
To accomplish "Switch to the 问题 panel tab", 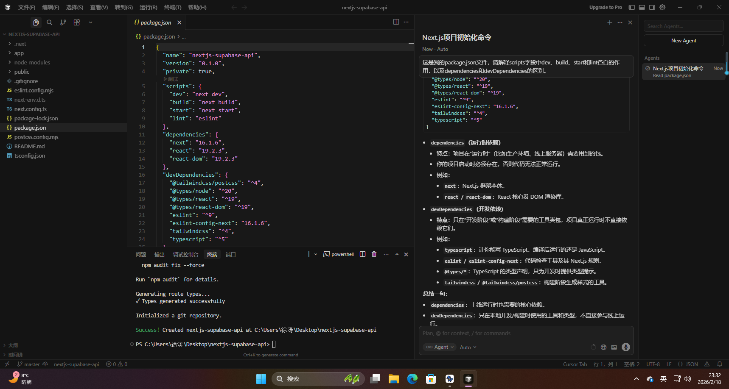I will [141, 254].
